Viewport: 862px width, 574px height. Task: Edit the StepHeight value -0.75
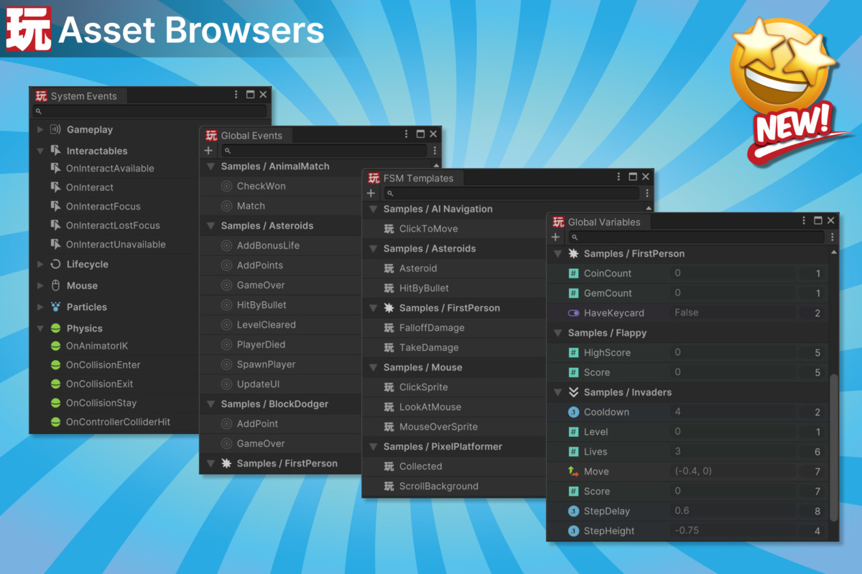click(x=733, y=531)
